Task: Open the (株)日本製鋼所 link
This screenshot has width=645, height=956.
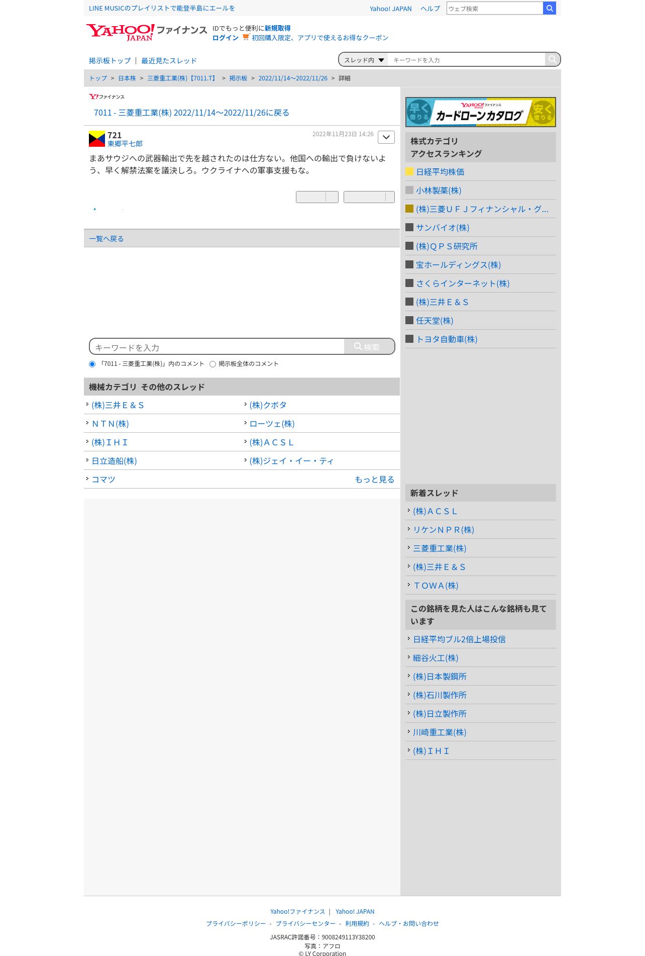Action: pyautogui.click(x=440, y=677)
